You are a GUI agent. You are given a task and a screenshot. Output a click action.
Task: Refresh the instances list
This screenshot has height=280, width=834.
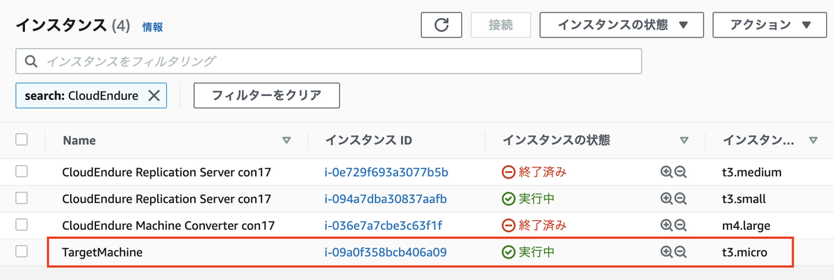click(x=441, y=25)
